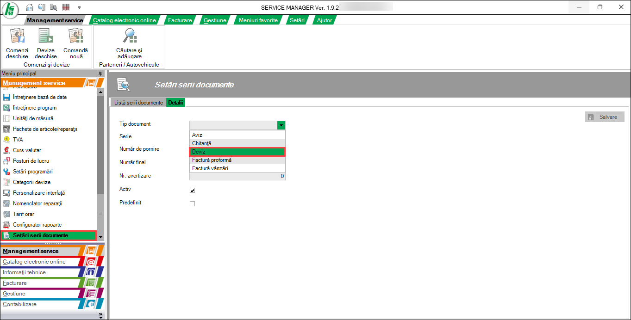Switch to Listă serii documente tab
Viewport: 631px width, 320px height.
[x=138, y=103]
